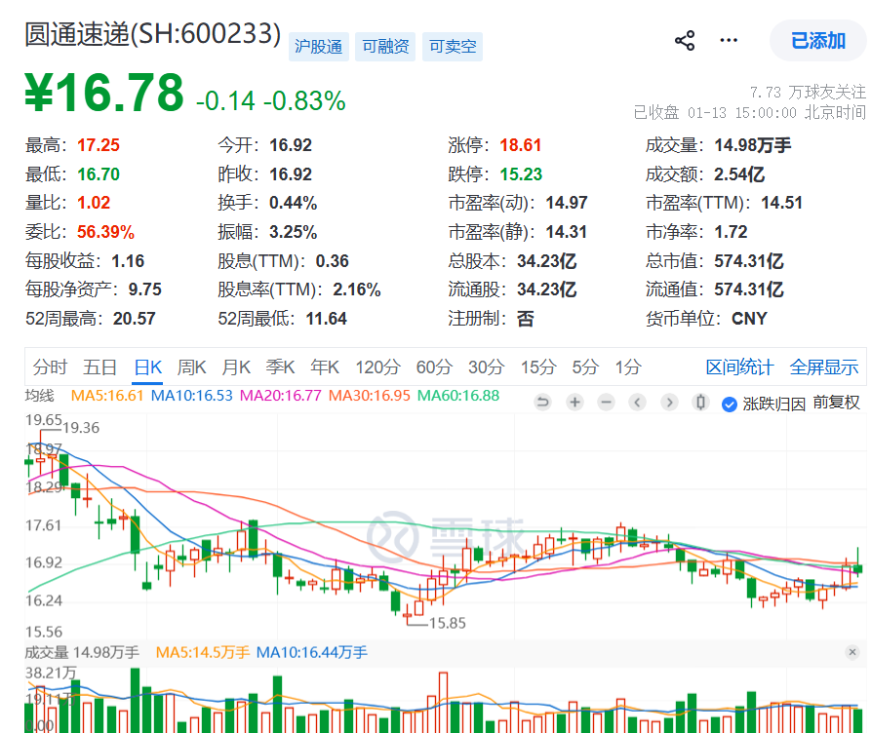Open the 区间统计 link
This screenshot has width=871, height=733.
[x=739, y=367]
